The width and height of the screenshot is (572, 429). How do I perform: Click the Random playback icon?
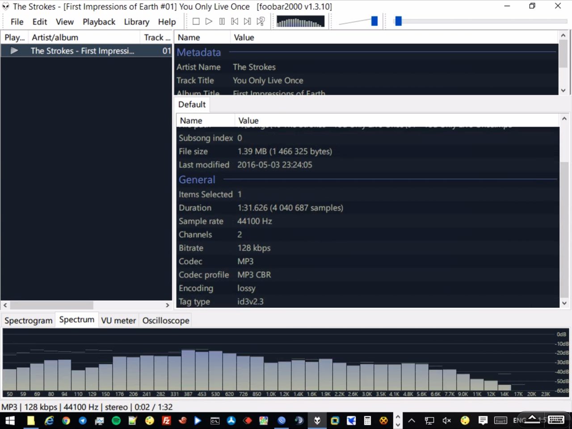pyautogui.click(x=261, y=21)
